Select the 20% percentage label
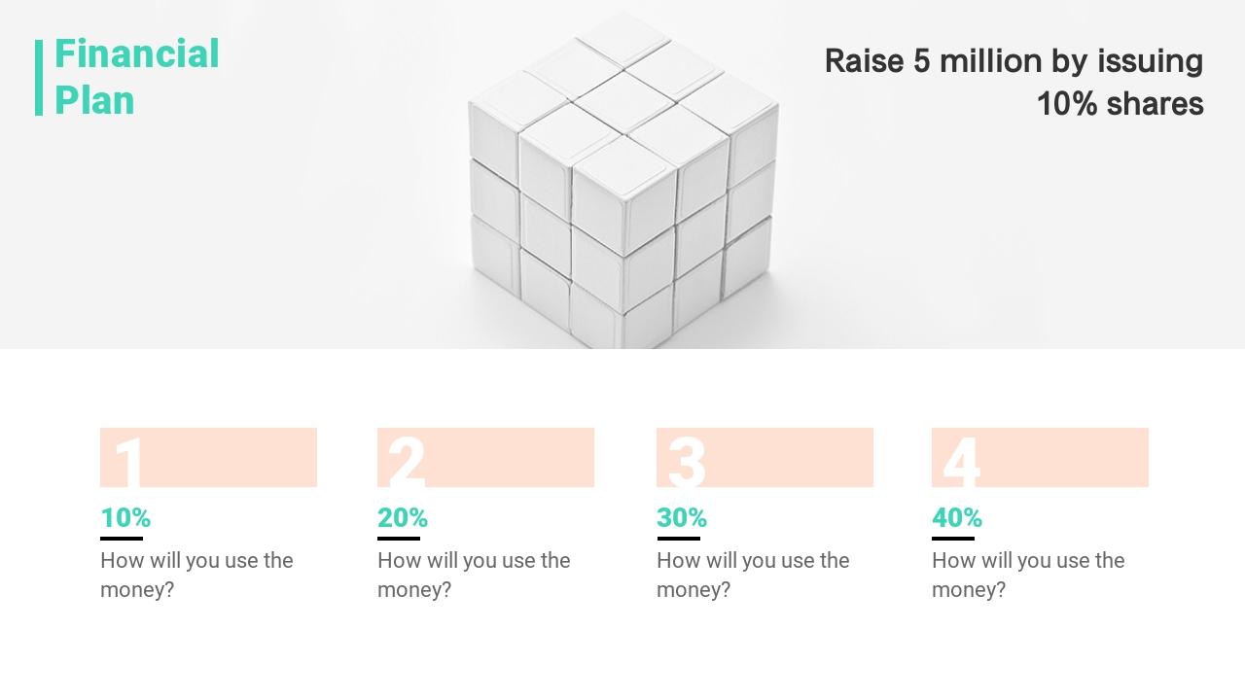This screenshot has width=1245, height=700. point(403,517)
